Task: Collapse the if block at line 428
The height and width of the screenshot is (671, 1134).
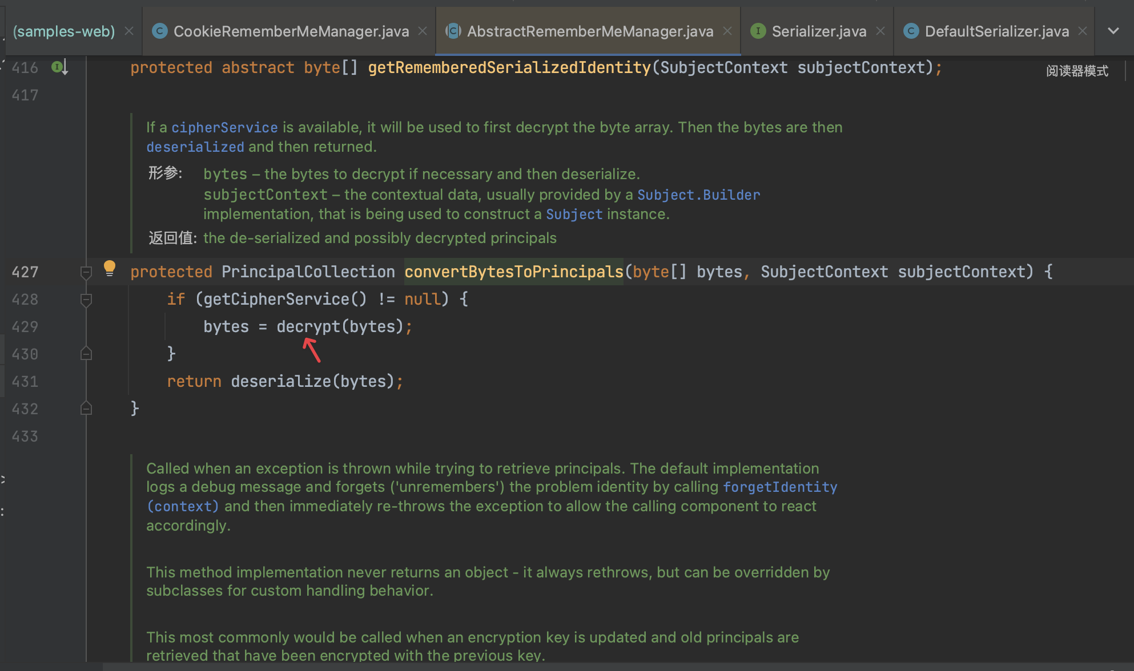Action: pos(86,300)
